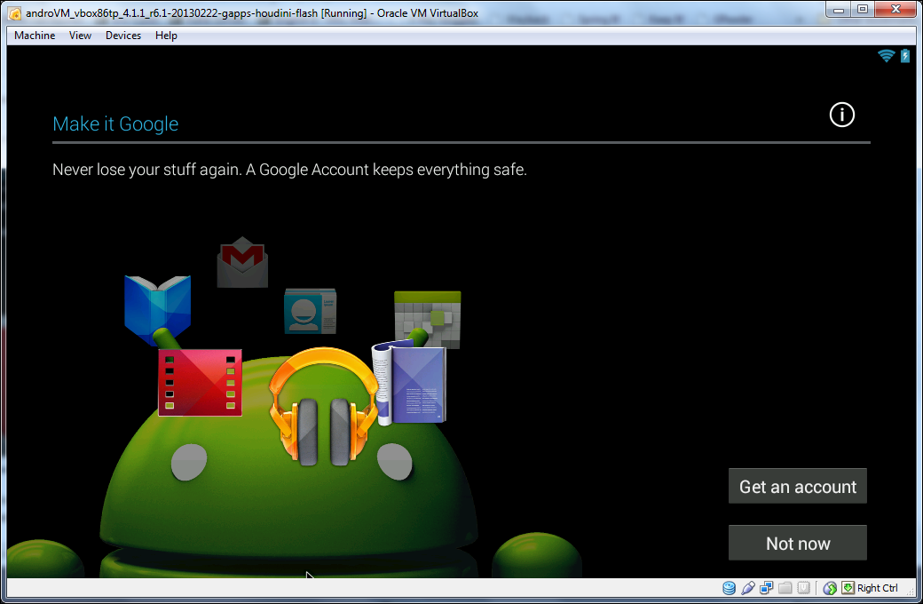This screenshot has width=923, height=604.
Task: Click the Make it Google heading
Action: pyautogui.click(x=115, y=123)
